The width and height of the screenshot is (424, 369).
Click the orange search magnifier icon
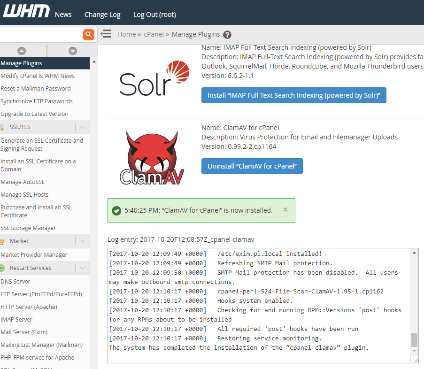pyautogui.click(x=89, y=35)
